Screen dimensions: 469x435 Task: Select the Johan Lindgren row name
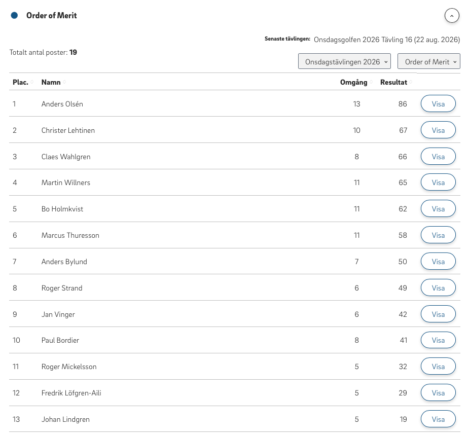[65, 419]
